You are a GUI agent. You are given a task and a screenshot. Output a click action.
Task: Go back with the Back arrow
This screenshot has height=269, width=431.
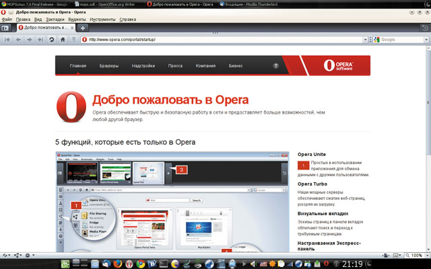[18, 40]
